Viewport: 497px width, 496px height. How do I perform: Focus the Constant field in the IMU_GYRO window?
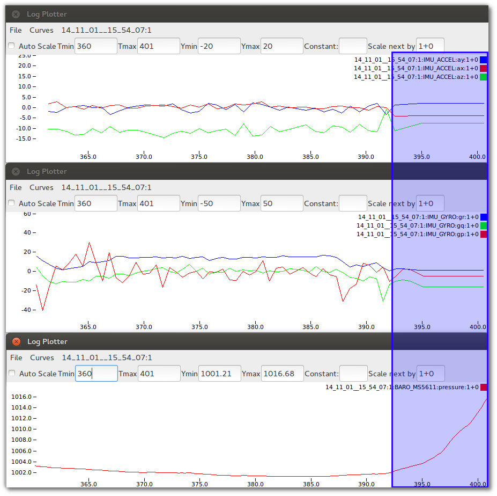[x=353, y=203]
